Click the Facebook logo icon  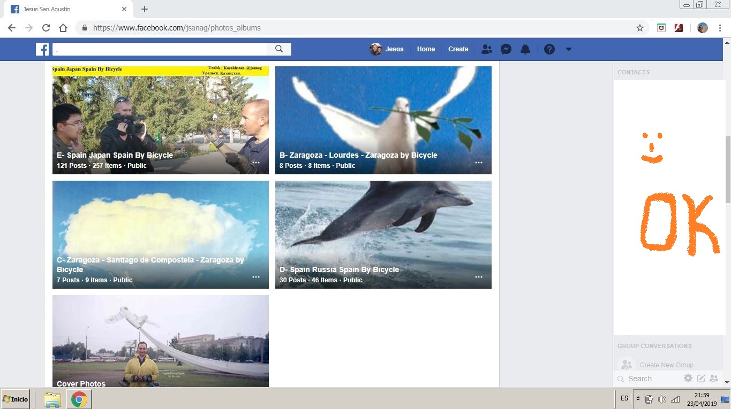42,49
